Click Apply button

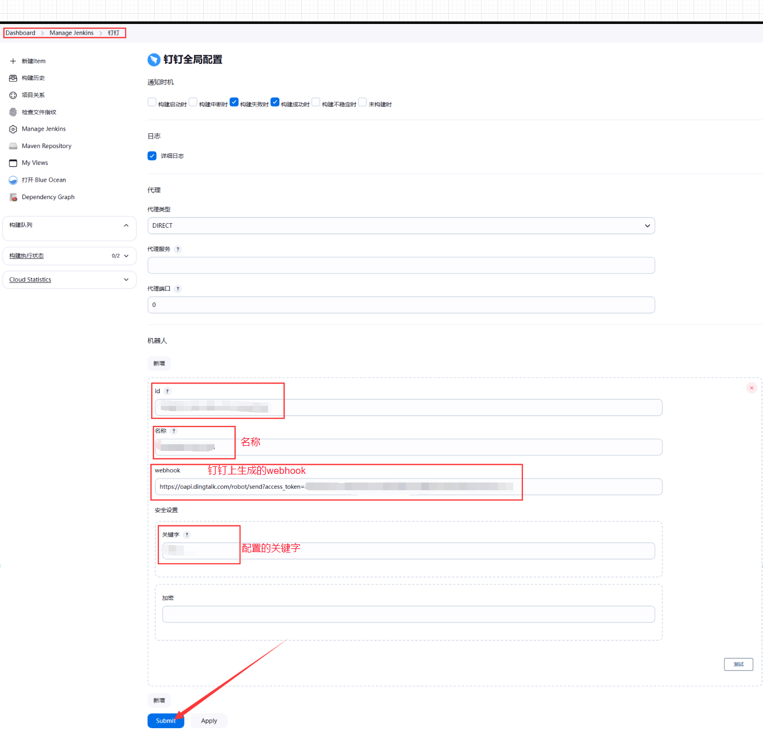tap(209, 721)
